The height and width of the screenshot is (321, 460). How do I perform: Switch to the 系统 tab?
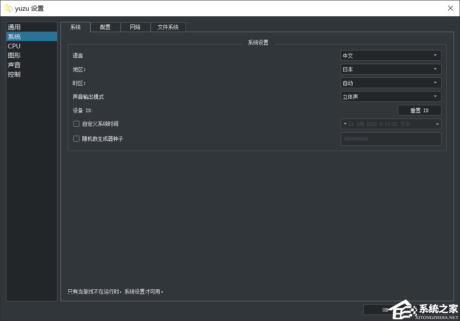pos(76,27)
